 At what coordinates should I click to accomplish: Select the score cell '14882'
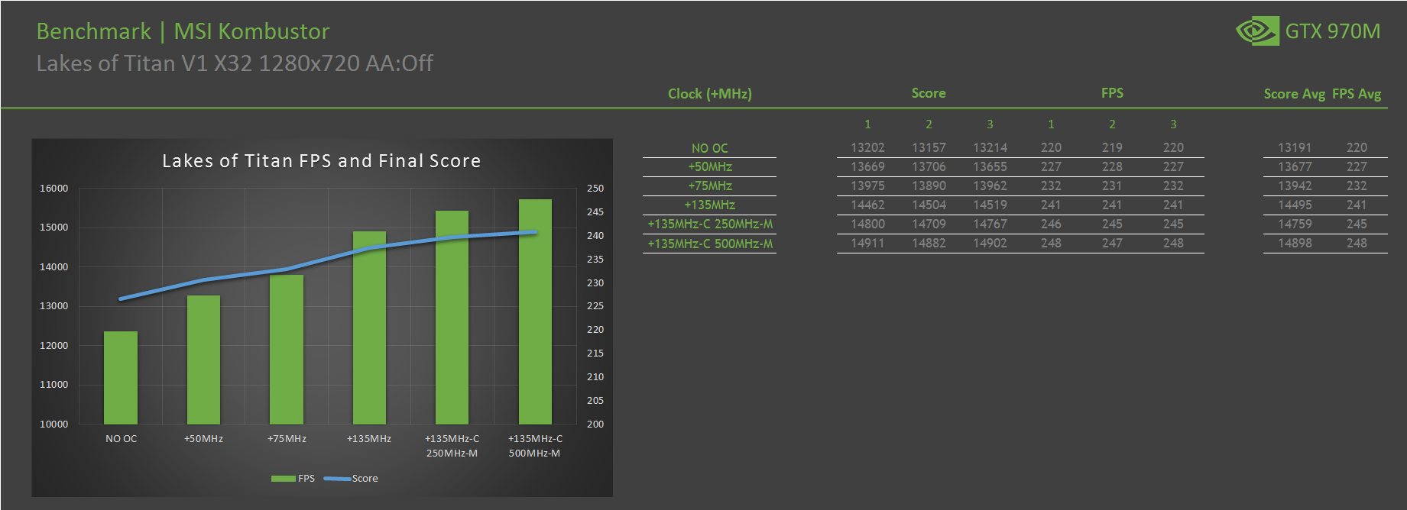[929, 244]
